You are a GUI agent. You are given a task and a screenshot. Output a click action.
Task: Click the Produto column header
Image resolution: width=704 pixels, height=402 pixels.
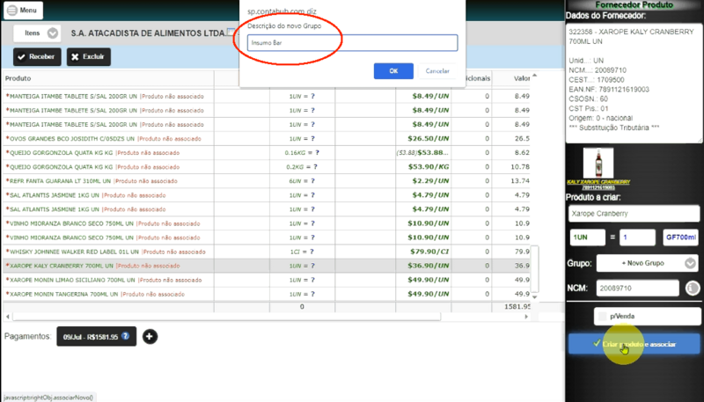(x=18, y=78)
